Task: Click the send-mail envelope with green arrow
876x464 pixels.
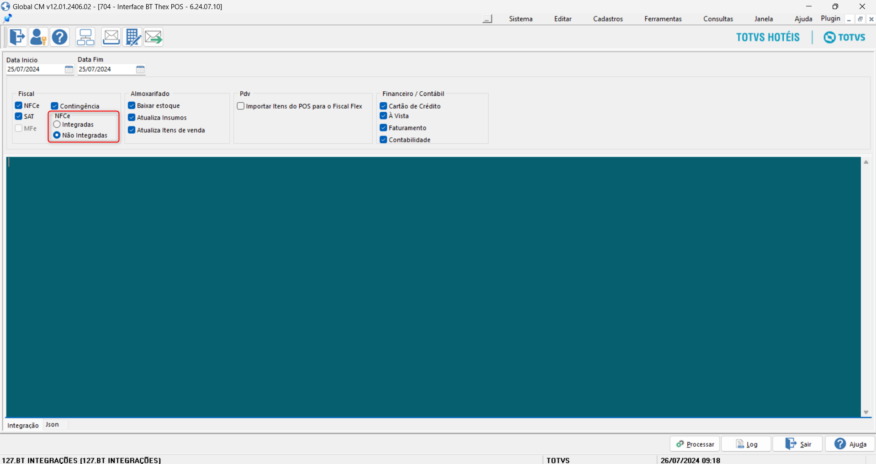Action: 154,37
